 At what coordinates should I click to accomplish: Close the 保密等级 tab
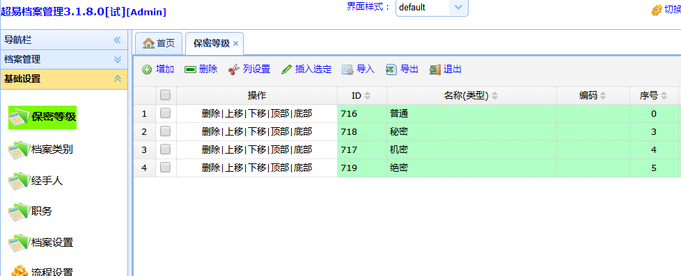coord(235,43)
